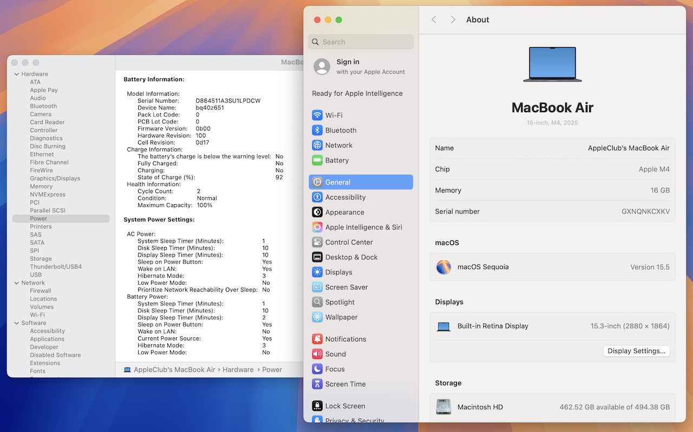Select Wi-Fi under Network in System Information
693x432 pixels.
coord(37,315)
